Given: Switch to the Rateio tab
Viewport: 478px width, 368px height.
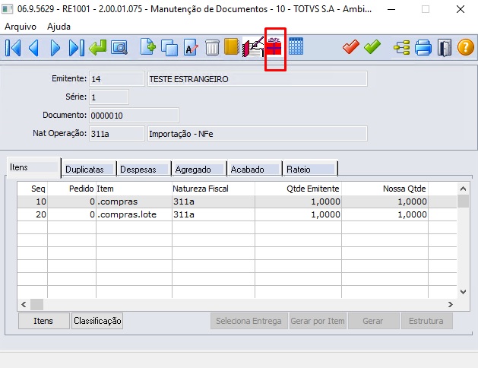Looking at the screenshot, I should pyautogui.click(x=310, y=170).
